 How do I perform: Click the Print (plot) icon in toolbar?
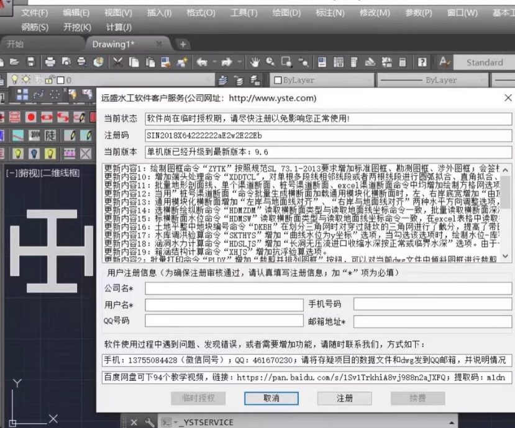pos(50,62)
